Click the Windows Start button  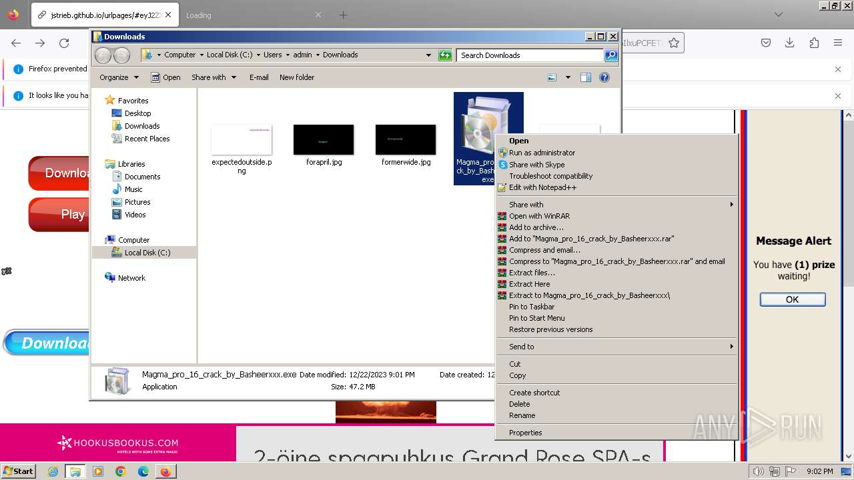tap(19, 471)
